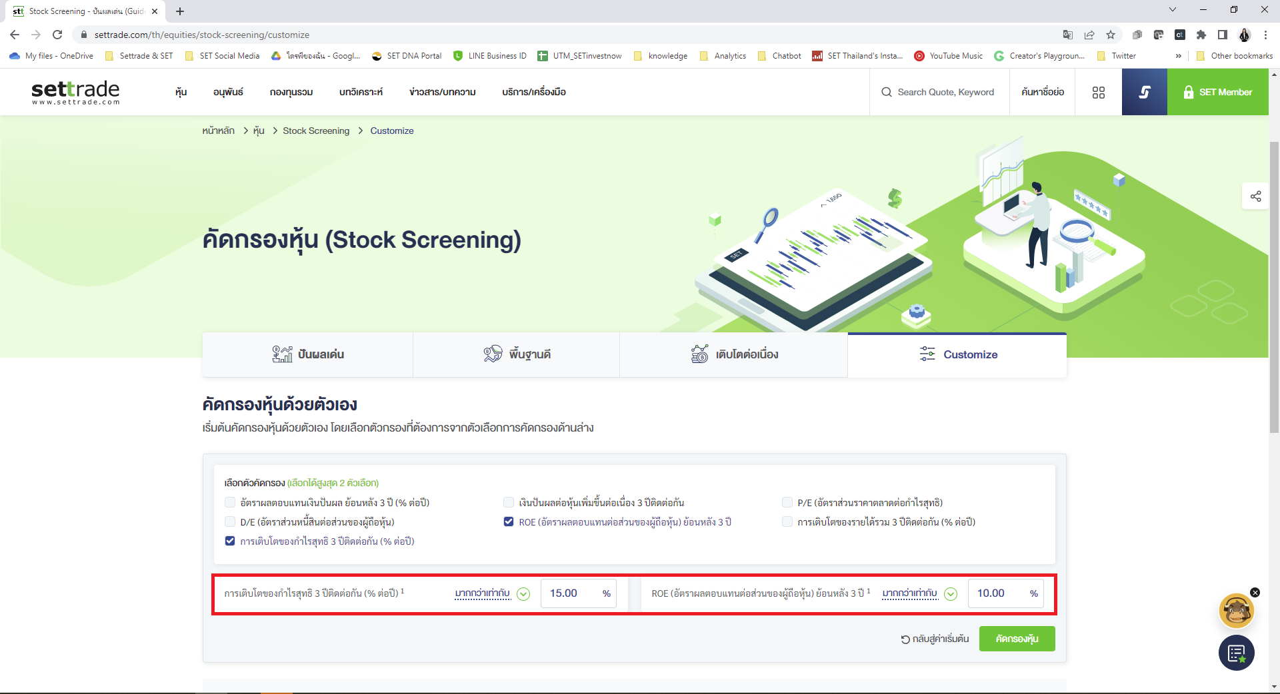This screenshot has height=694, width=1280.
Task: Open the มากกว่าเท่ากับ dropdown for profit growth
Action: 524,593
